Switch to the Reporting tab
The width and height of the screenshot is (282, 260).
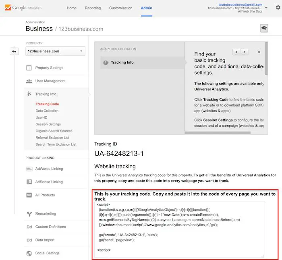[x=93, y=8]
